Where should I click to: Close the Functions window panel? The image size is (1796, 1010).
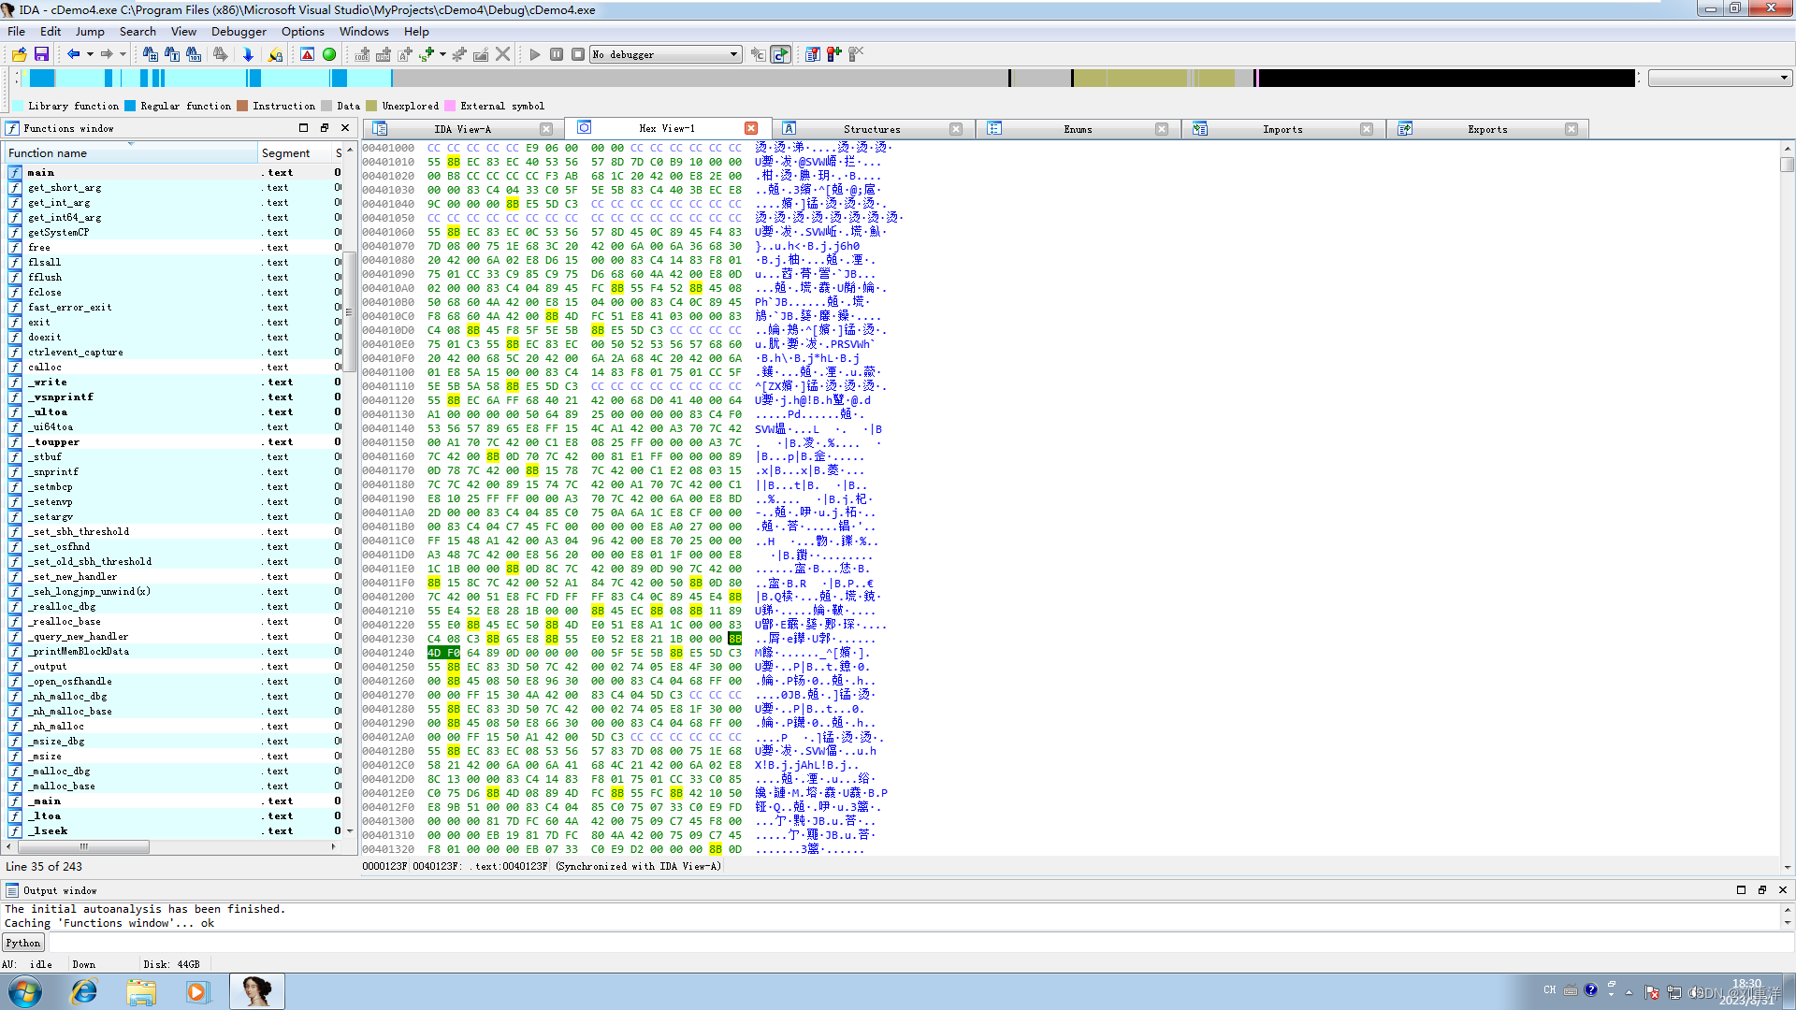(x=345, y=128)
